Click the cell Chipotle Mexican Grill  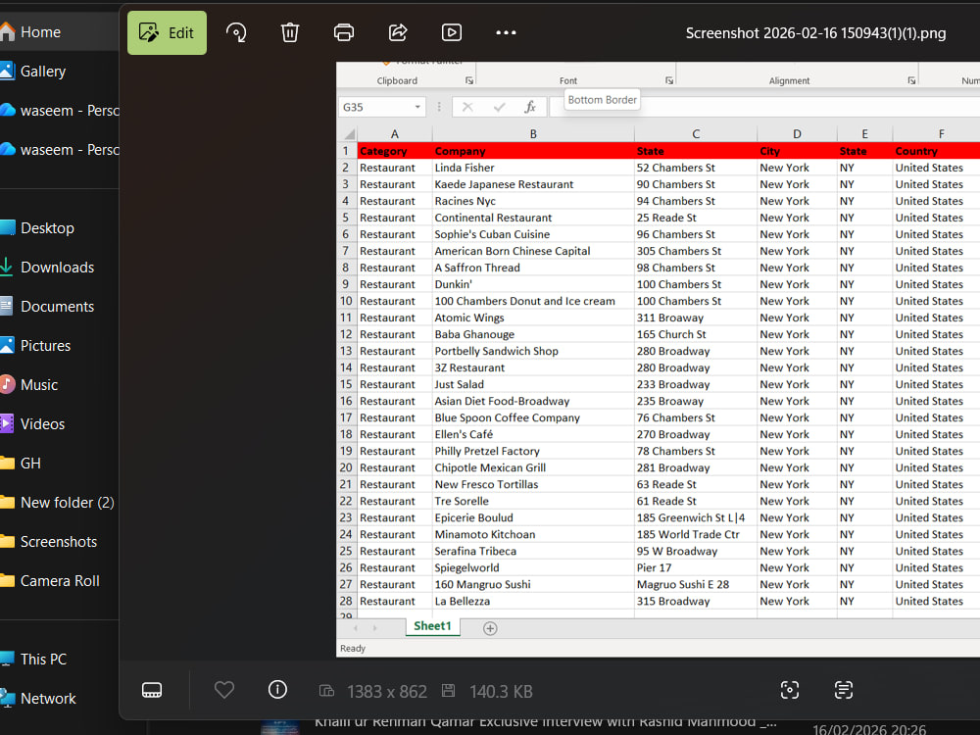(x=533, y=467)
